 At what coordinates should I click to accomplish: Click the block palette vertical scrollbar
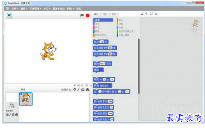coord(139,66)
